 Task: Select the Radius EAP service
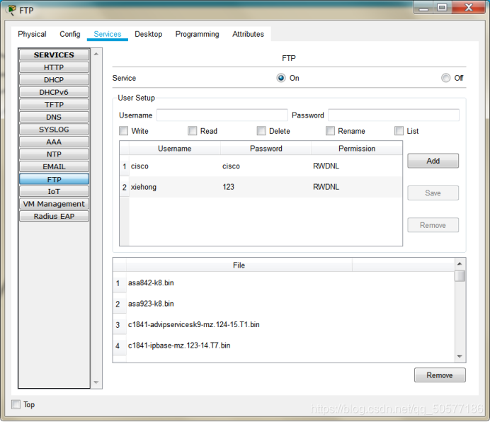(54, 217)
